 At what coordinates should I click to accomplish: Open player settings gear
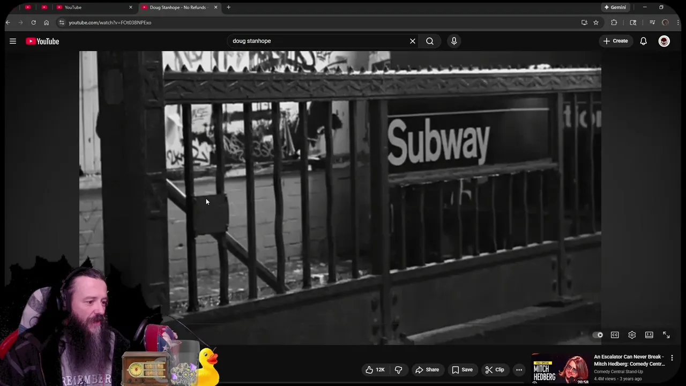click(x=632, y=335)
